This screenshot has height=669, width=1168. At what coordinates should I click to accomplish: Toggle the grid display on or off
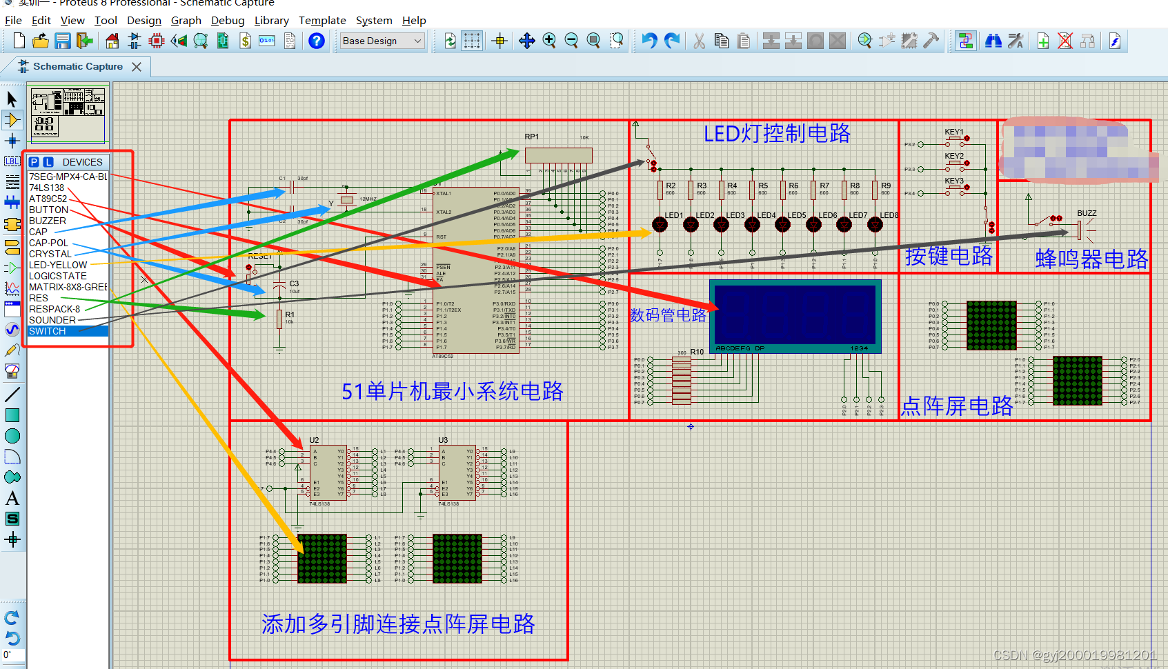pos(473,41)
